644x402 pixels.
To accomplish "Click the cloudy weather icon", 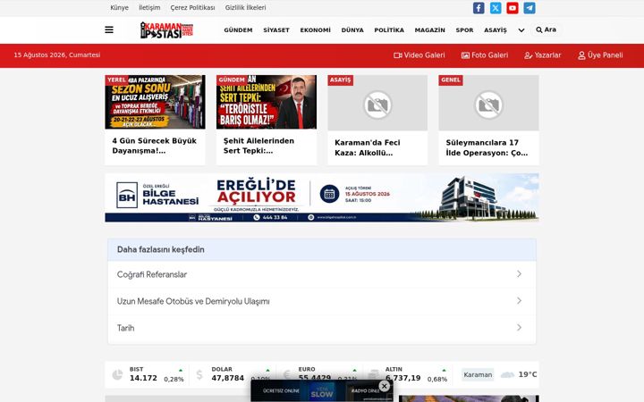I will point(508,374).
